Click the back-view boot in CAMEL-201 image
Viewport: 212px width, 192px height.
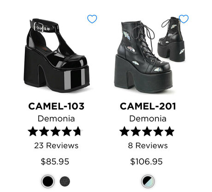[x=171, y=39]
